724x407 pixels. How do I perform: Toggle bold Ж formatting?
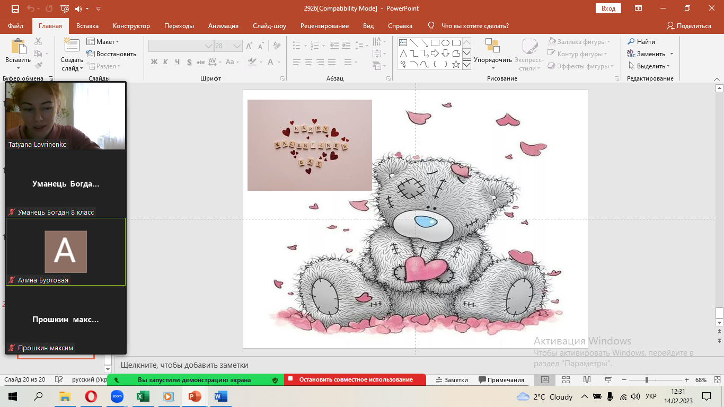(x=154, y=62)
